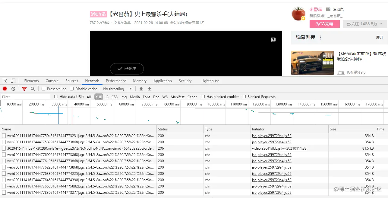Click file icon of the 302941541_nb2-1-30280.m4s row
This screenshot has width=388, height=198.
tap(4, 148)
